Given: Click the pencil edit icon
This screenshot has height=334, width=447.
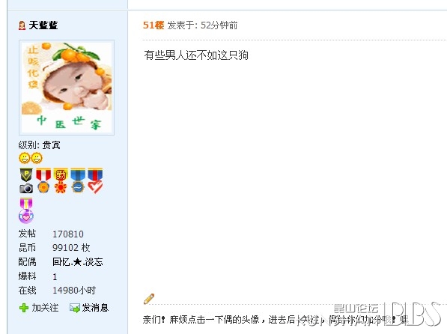Looking at the screenshot, I should [x=149, y=299].
